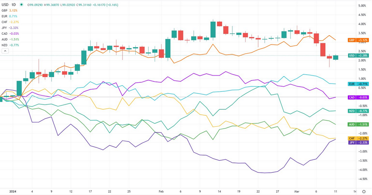Select CHF in the legend list
The width and height of the screenshot is (372, 195).
[x=5, y=22]
